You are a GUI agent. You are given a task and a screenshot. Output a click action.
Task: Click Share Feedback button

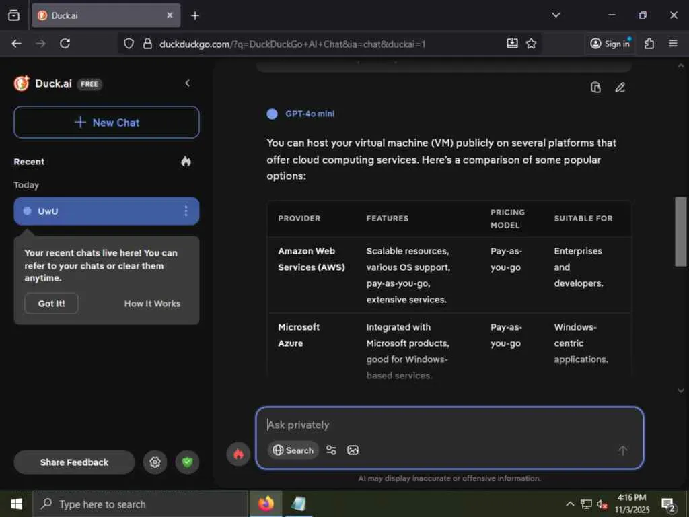[x=74, y=462]
